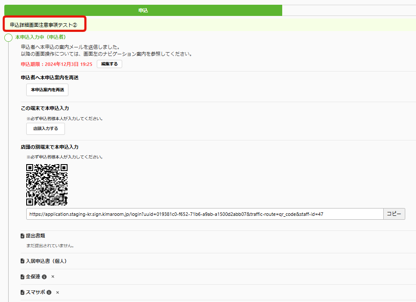416x302 pixels.
Task: Click the 編集する button next to 申込期限
Action: click(x=109, y=64)
